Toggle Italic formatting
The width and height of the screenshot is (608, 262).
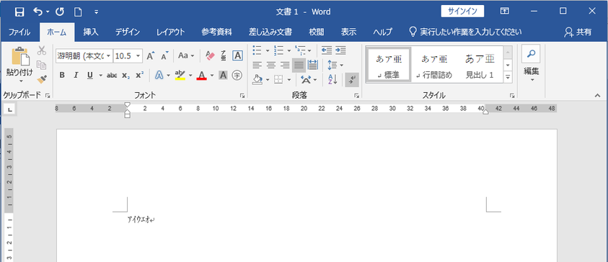pyautogui.click(x=76, y=75)
